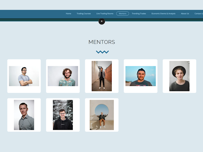Screen dimensions: 203x152
Task: Open Live Trading Rooms link
Action: click(x=105, y=14)
